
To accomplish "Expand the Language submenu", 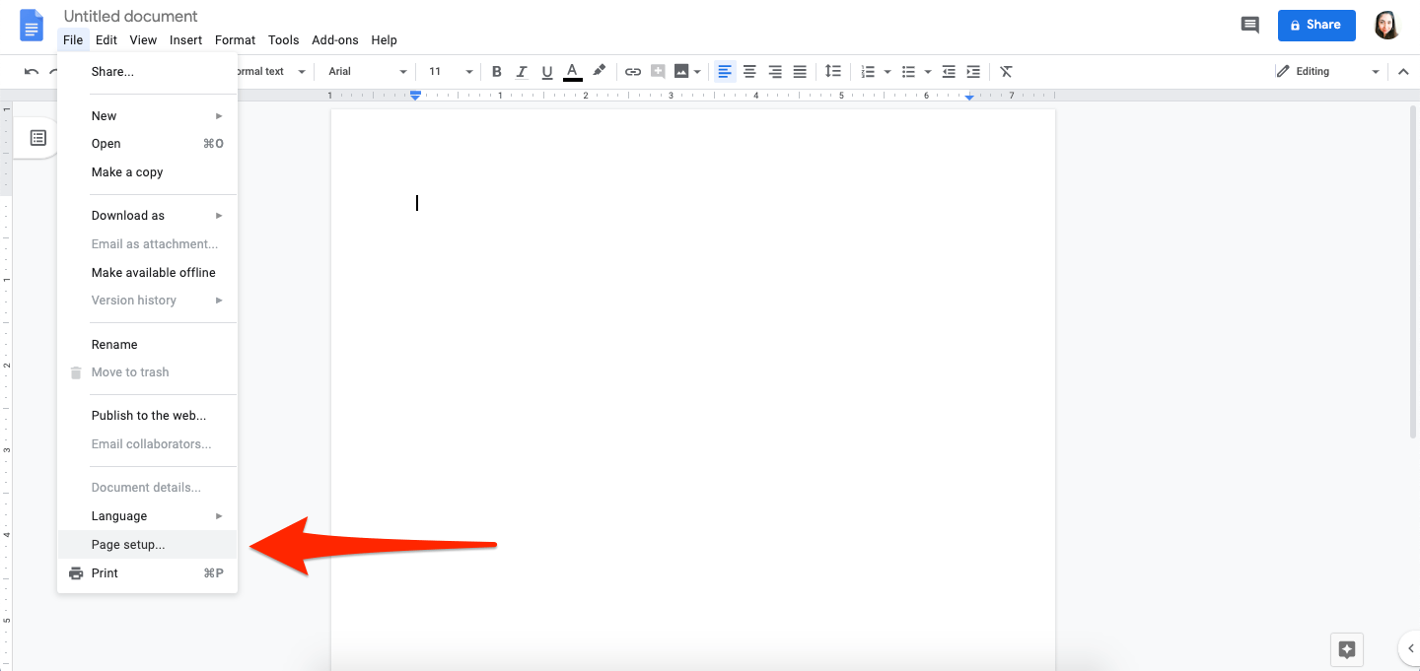I will (148, 516).
